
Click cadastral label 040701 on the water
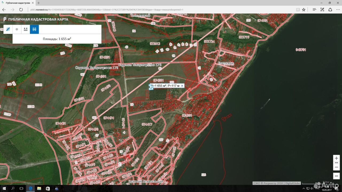click(301, 50)
